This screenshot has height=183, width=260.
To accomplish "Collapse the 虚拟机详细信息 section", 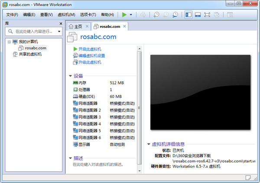I will coord(149,144).
